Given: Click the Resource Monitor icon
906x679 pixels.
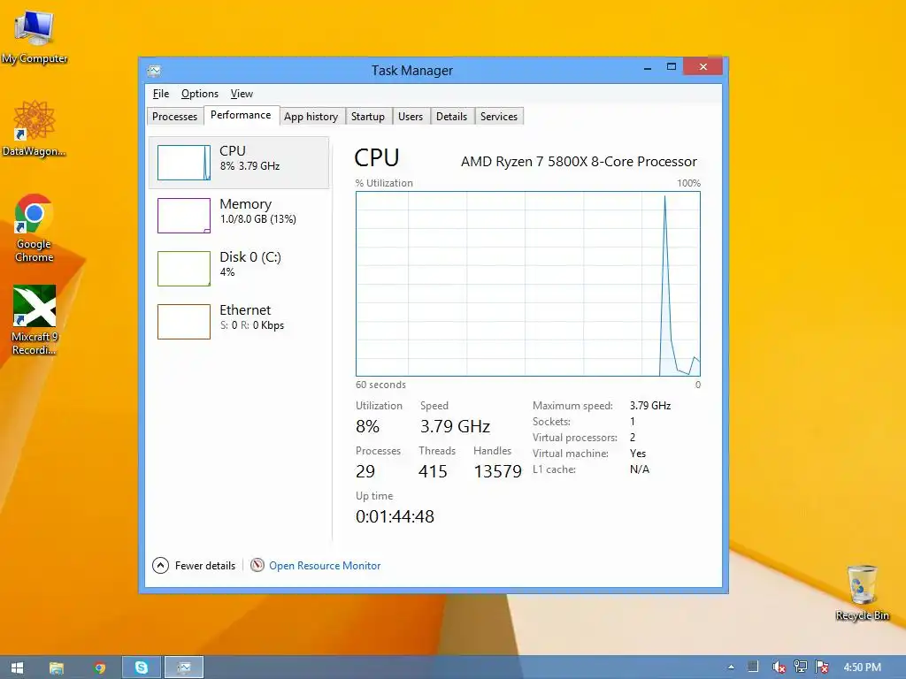Looking at the screenshot, I should 257,565.
